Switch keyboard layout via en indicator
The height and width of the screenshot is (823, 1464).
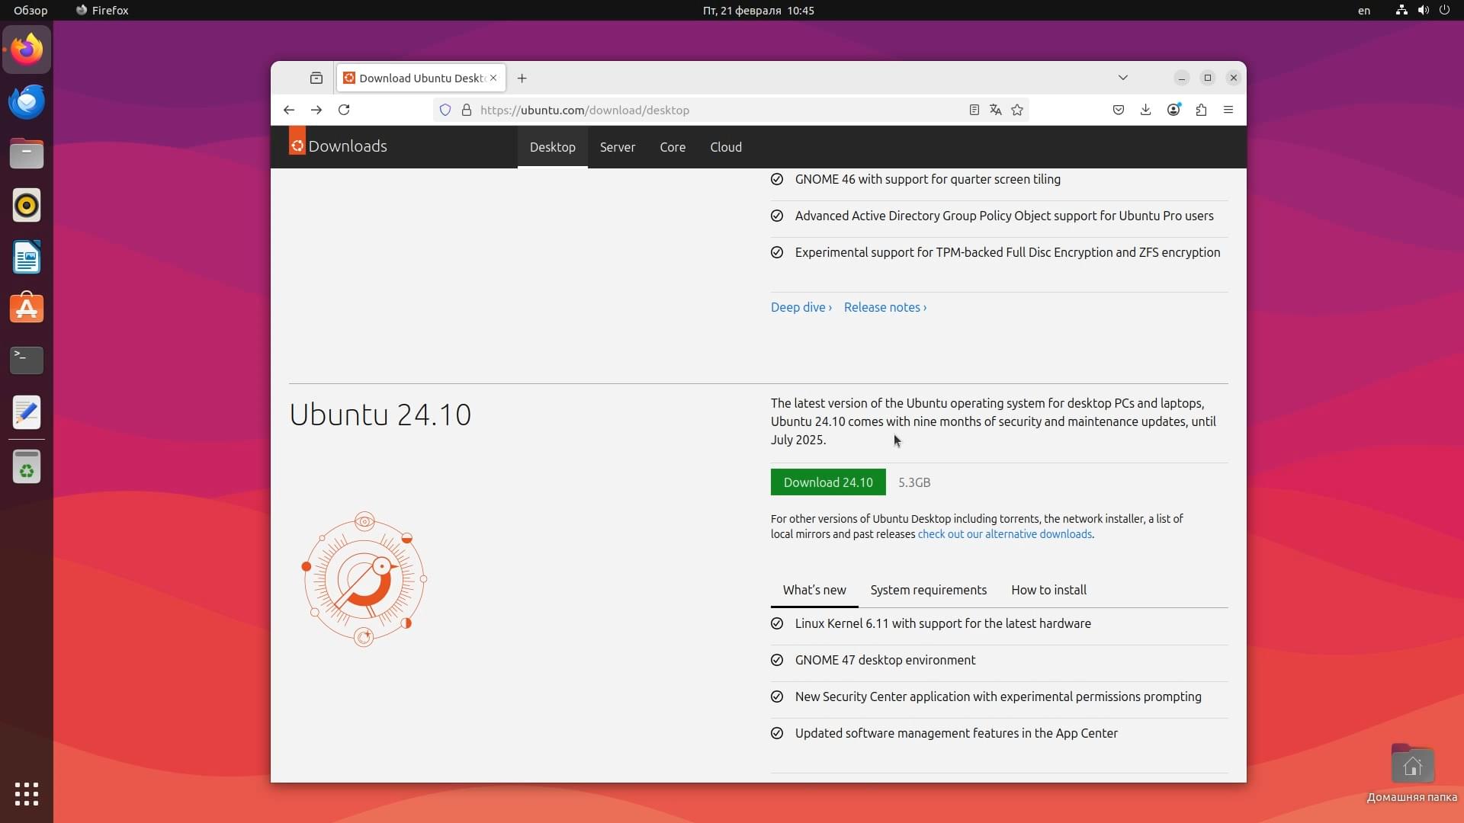click(1364, 10)
